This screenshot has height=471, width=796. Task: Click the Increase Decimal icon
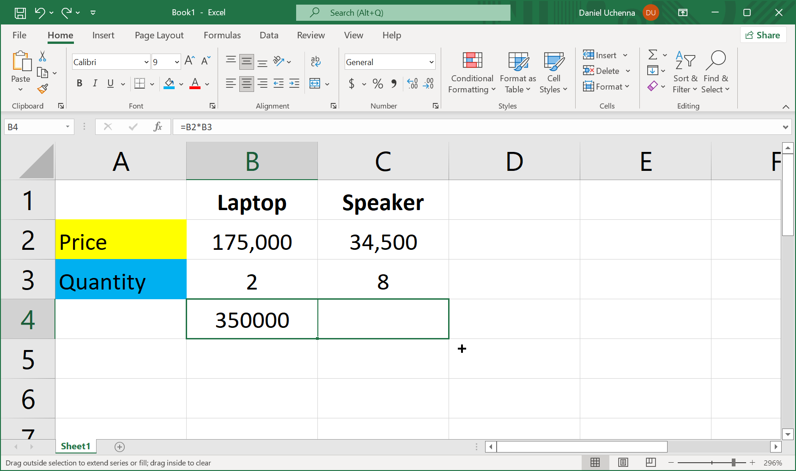click(x=412, y=84)
